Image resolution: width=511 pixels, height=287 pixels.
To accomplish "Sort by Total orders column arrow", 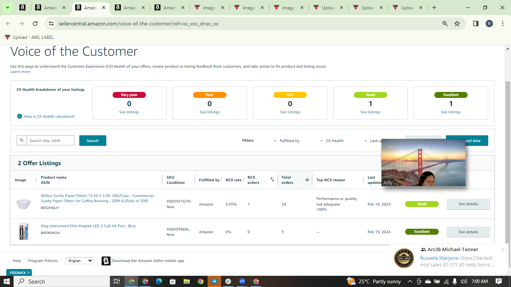I will point(307,180).
